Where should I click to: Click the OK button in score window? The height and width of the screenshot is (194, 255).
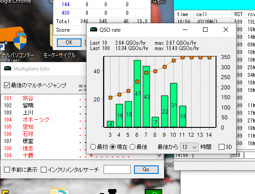[x=69, y=42]
